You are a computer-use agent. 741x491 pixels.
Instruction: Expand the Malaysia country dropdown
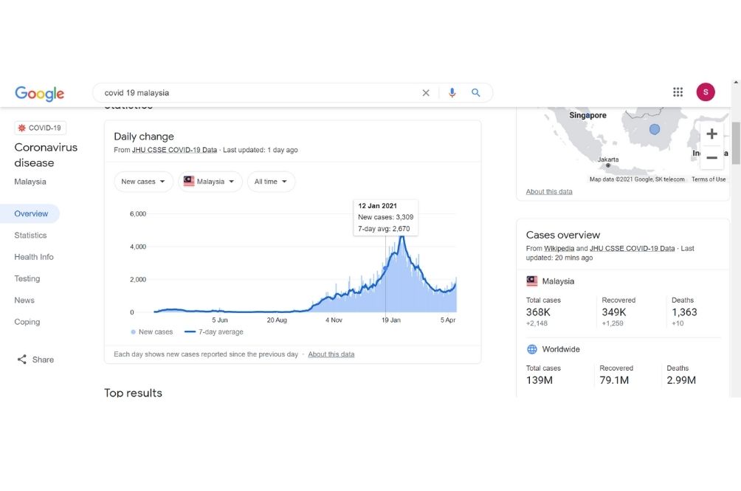point(210,182)
